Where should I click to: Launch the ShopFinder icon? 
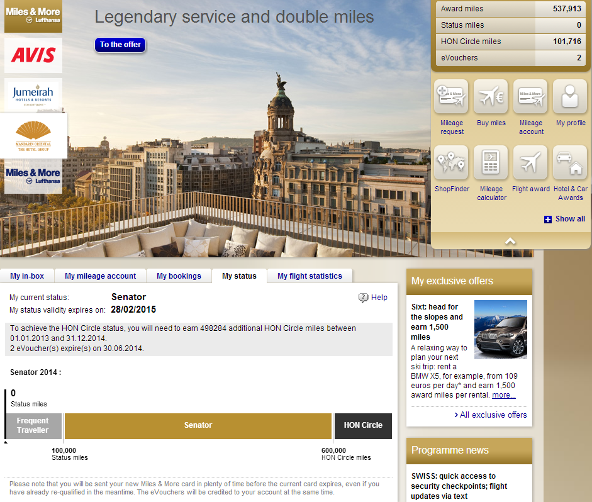451,163
